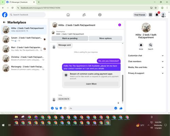Click Learn More about scams

coord(91,84)
